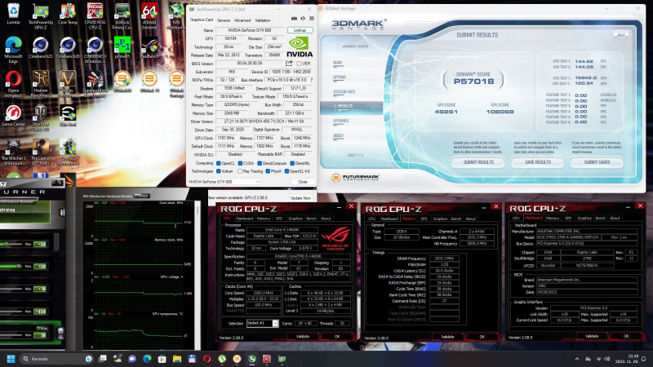Show hidden system tray icons
Image resolution: width=653 pixels, height=367 pixels.
tap(577, 359)
